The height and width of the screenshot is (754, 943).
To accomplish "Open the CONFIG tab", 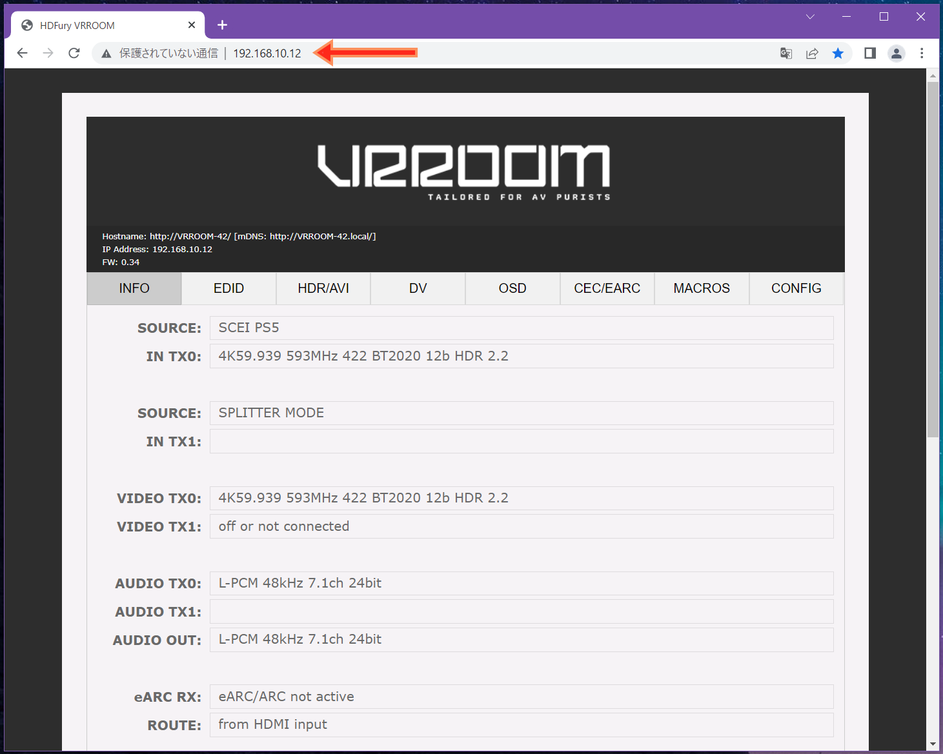I will (x=796, y=288).
